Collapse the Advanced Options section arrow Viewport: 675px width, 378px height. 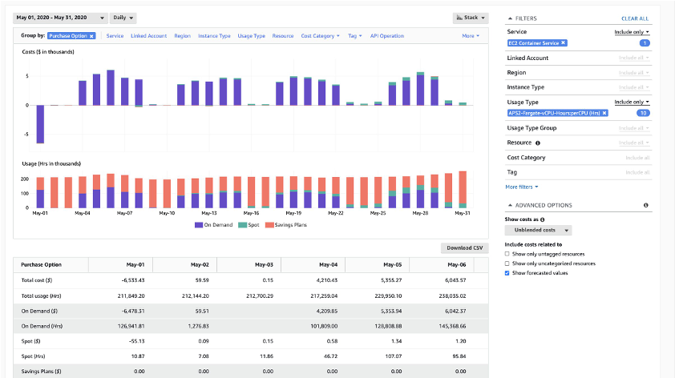tap(511, 205)
